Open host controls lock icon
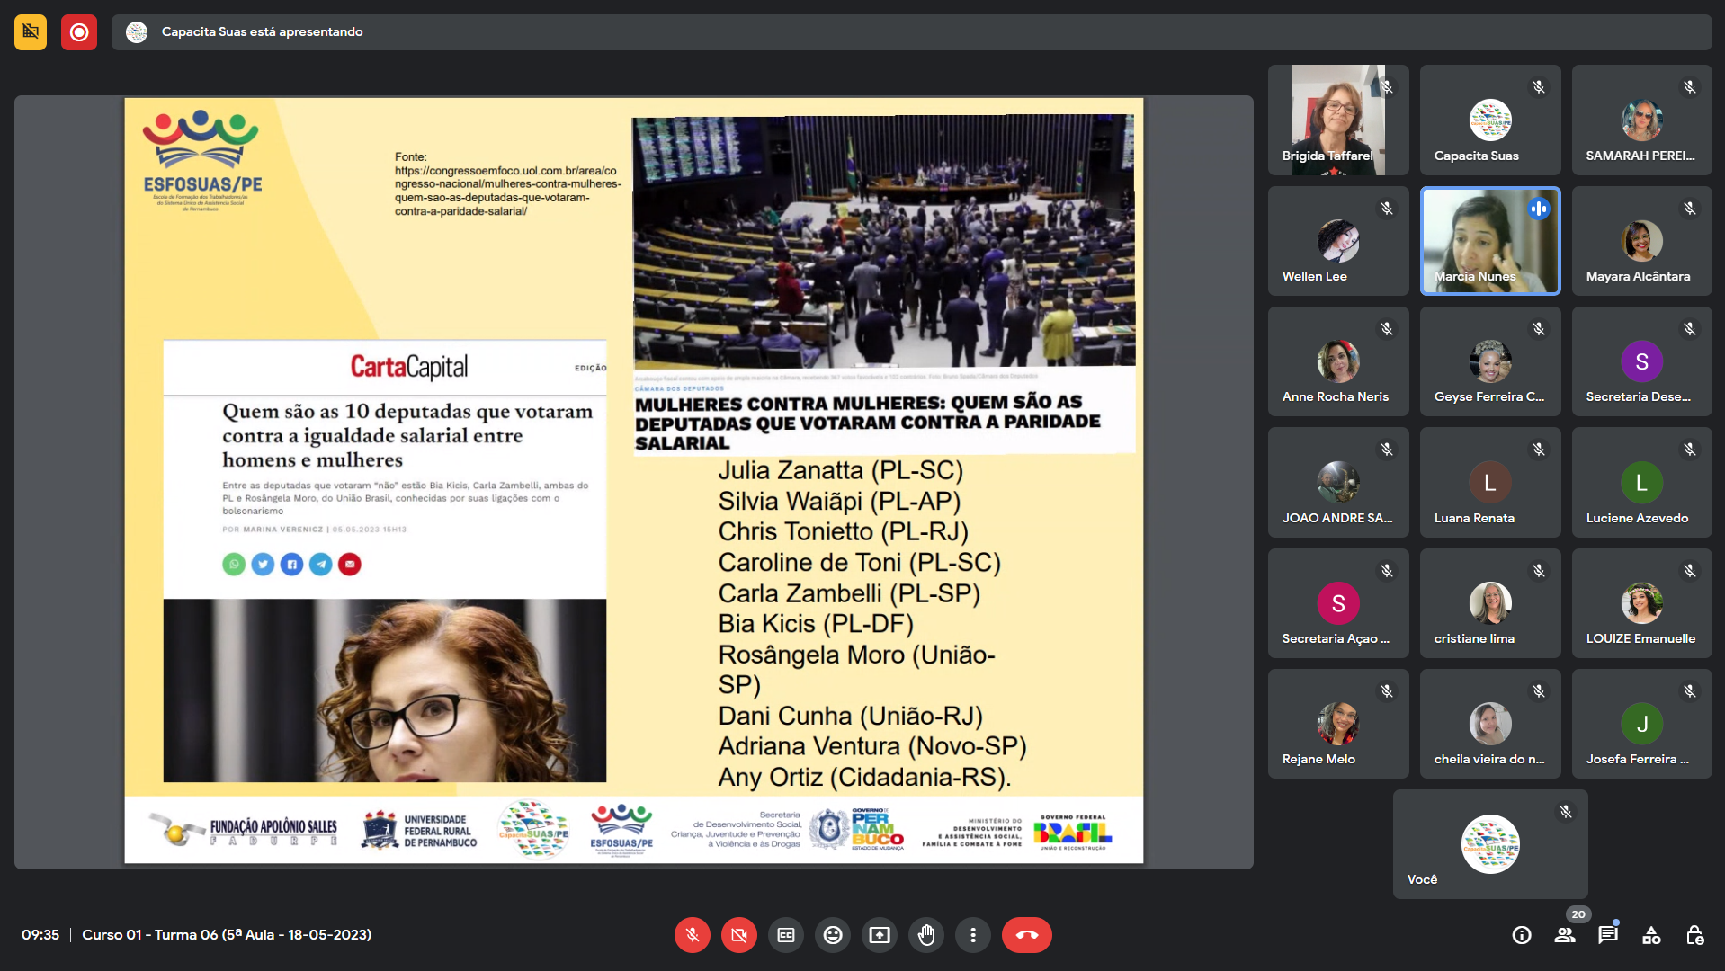The height and width of the screenshot is (971, 1725). click(x=1694, y=935)
